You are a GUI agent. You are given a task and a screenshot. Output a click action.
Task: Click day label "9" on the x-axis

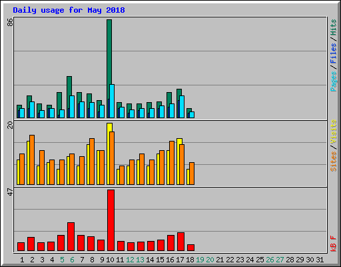(102, 260)
